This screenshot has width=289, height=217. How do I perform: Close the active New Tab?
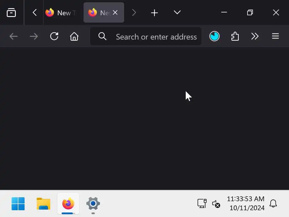[x=115, y=12]
